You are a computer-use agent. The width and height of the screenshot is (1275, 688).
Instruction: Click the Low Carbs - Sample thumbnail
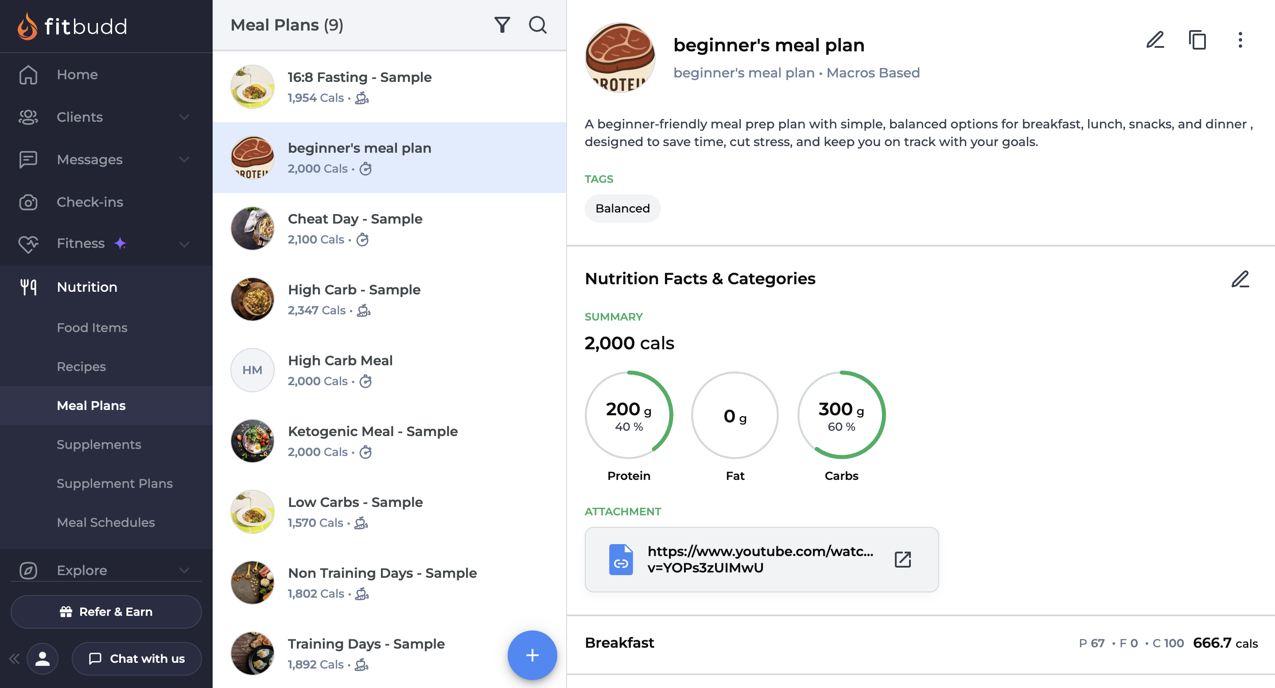[x=253, y=512]
